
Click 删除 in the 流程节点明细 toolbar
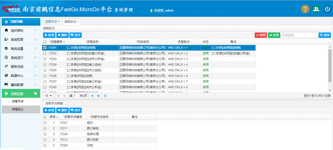[62, 110]
